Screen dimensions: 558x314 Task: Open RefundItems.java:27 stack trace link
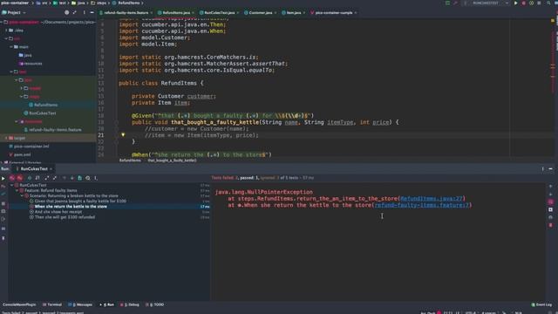[x=432, y=199]
